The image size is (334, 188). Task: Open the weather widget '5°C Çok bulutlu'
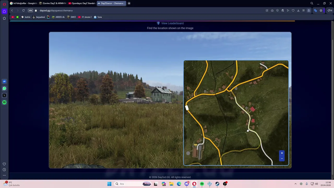(x=12, y=184)
